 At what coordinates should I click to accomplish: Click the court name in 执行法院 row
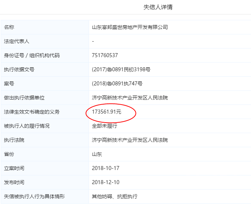pos(130,140)
